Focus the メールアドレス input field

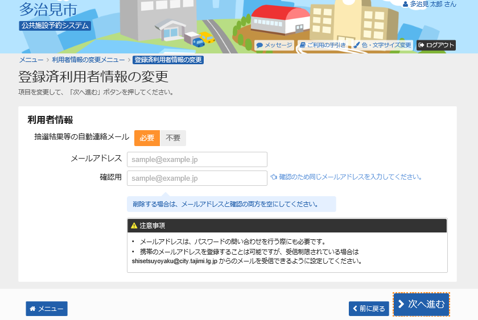pyautogui.click(x=197, y=159)
